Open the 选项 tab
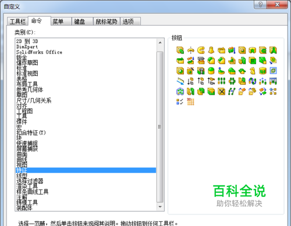Image resolution: width=291 pixels, height=226 pixels. pyautogui.click(x=130, y=21)
